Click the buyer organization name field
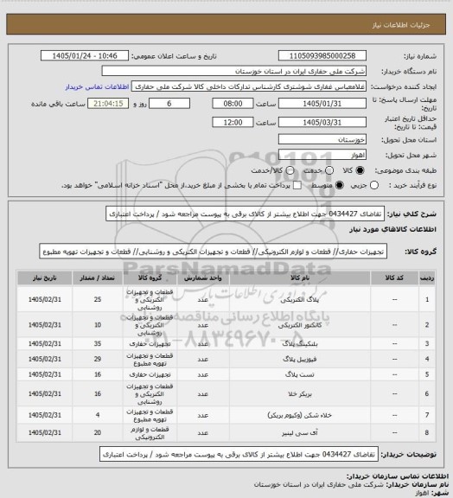 coord(233,71)
